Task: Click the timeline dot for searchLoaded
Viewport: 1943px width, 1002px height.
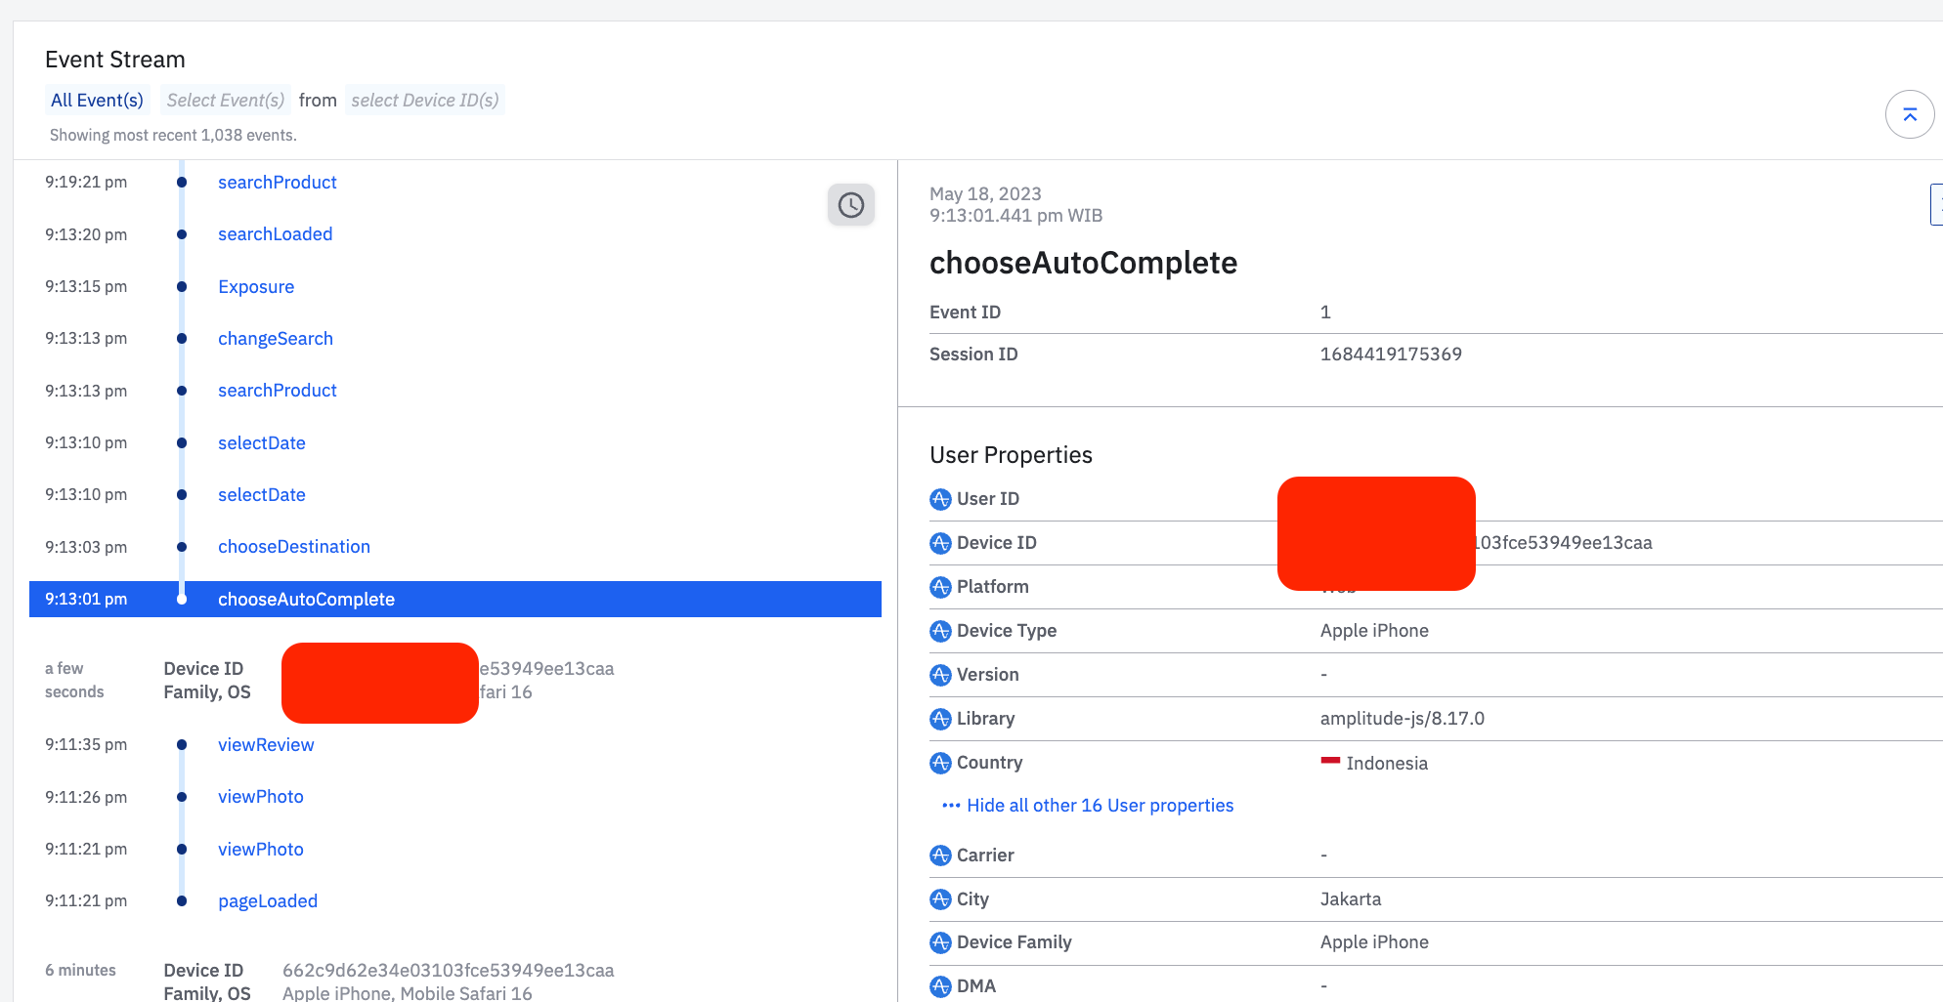Action: pos(182,234)
